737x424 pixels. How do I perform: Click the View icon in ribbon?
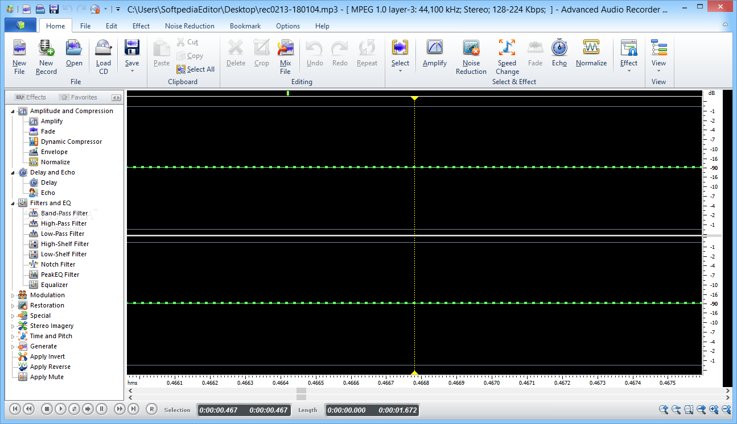pos(659,48)
